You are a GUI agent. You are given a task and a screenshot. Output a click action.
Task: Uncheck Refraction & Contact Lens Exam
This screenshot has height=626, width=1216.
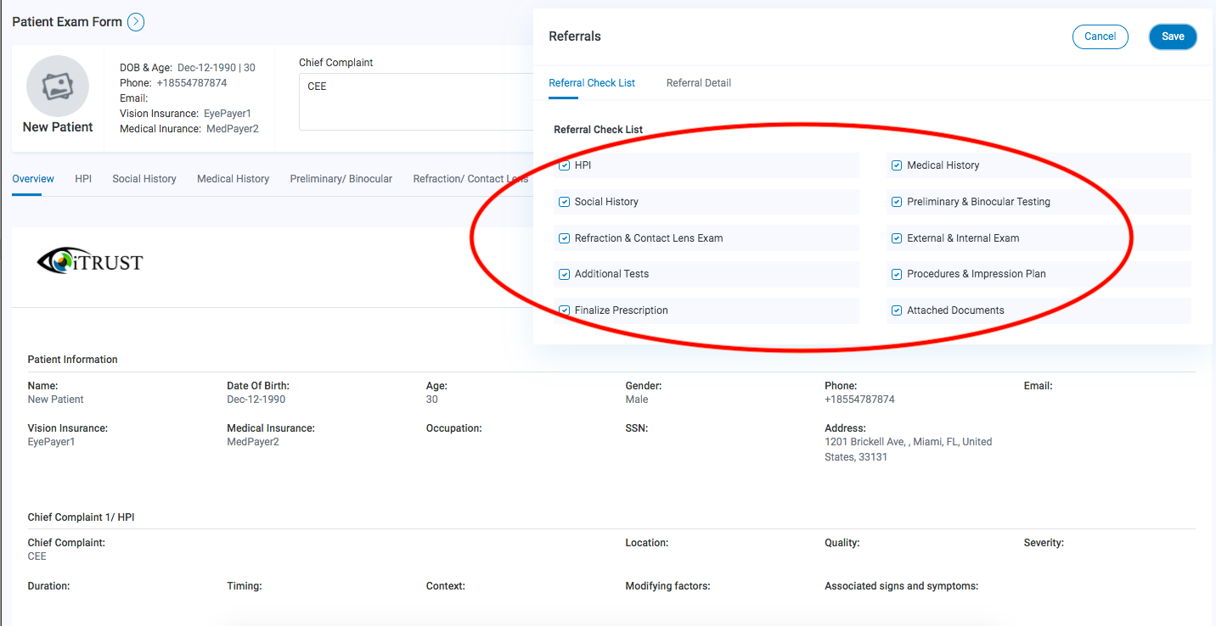coord(564,238)
